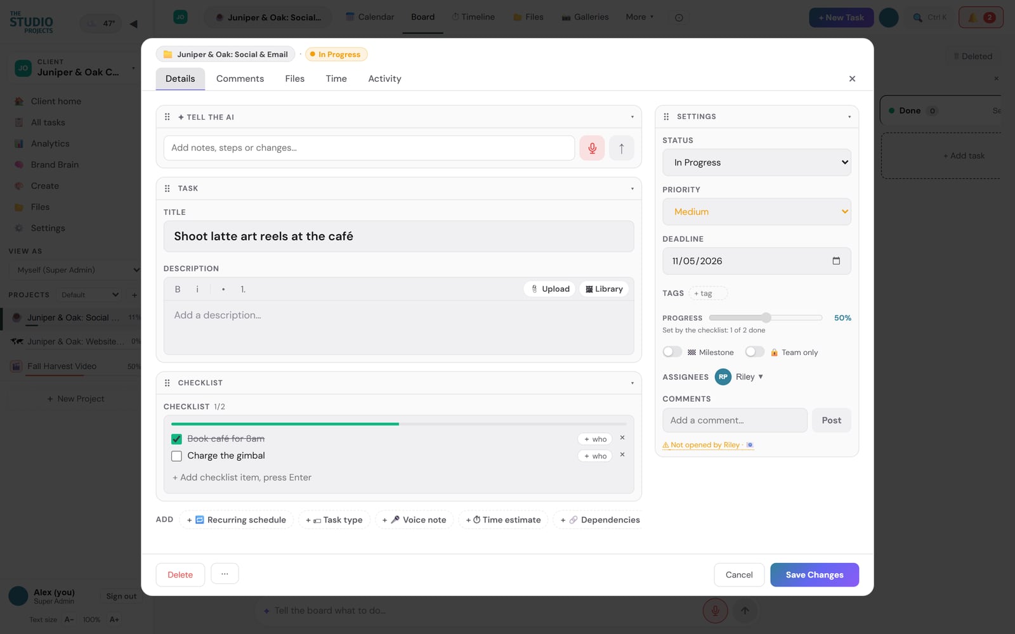The height and width of the screenshot is (634, 1015).
Task: Open the Riley assignee dropdown
Action: pyautogui.click(x=749, y=377)
